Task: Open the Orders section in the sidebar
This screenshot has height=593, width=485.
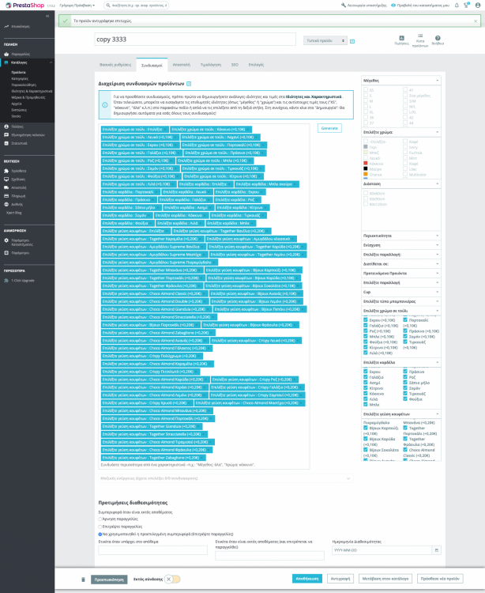Action: 21,54
